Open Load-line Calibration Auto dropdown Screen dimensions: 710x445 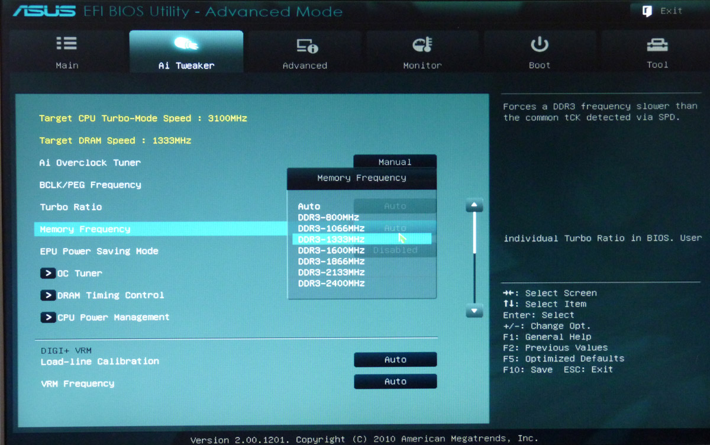point(395,360)
